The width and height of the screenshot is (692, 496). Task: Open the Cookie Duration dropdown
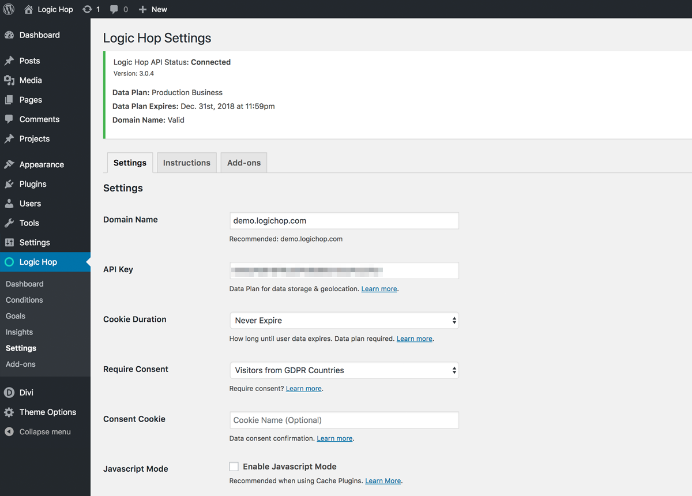[344, 320]
